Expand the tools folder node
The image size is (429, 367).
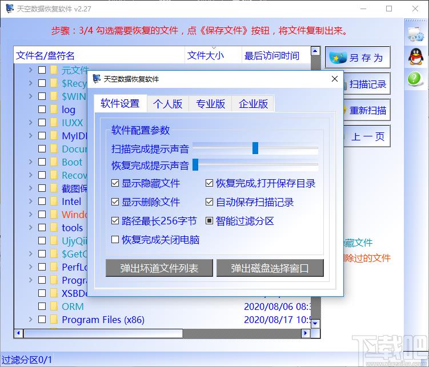click(30, 227)
